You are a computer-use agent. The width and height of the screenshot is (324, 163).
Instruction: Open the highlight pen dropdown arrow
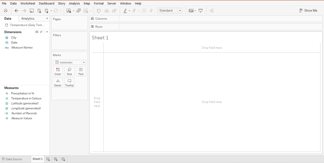129,11
